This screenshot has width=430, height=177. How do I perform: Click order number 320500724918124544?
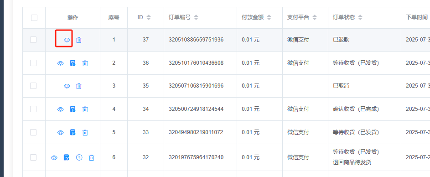click(x=196, y=109)
